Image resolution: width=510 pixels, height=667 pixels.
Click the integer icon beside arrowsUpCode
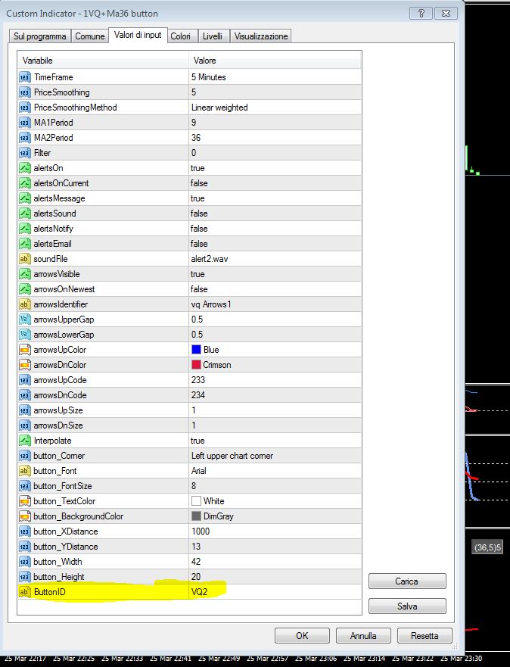tap(25, 380)
